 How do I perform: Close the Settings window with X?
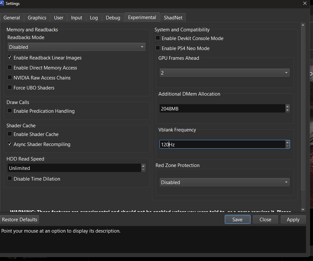tap(305, 3)
